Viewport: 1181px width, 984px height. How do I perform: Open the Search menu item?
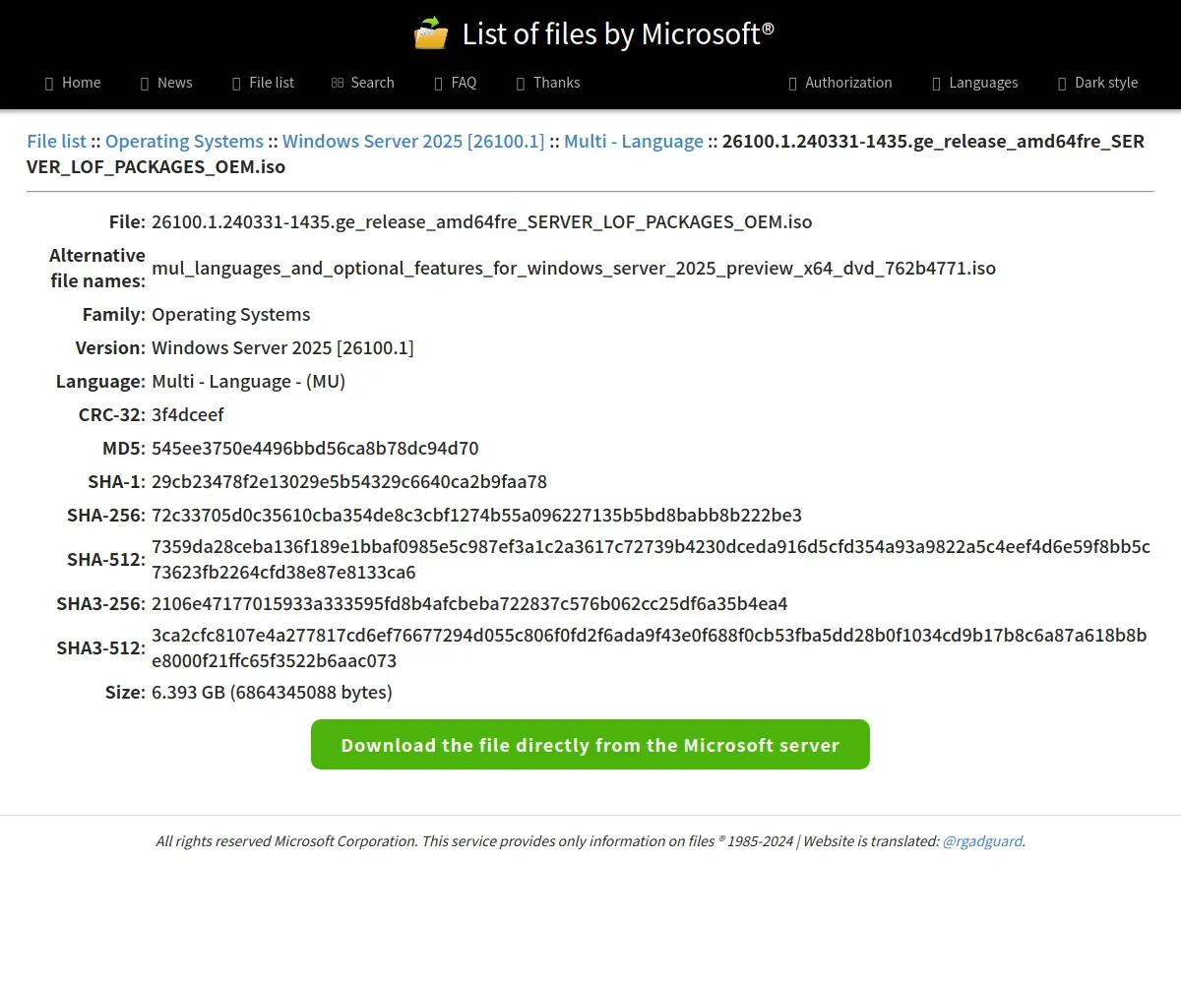(x=362, y=83)
